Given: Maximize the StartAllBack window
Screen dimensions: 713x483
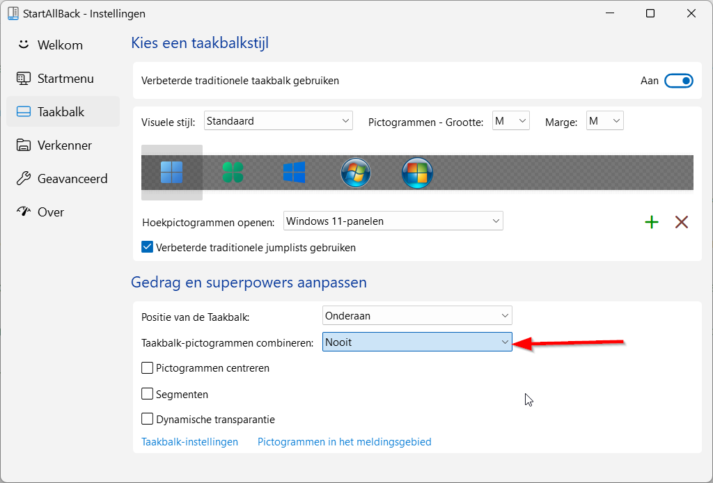Looking at the screenshot, I should point(650,13).
